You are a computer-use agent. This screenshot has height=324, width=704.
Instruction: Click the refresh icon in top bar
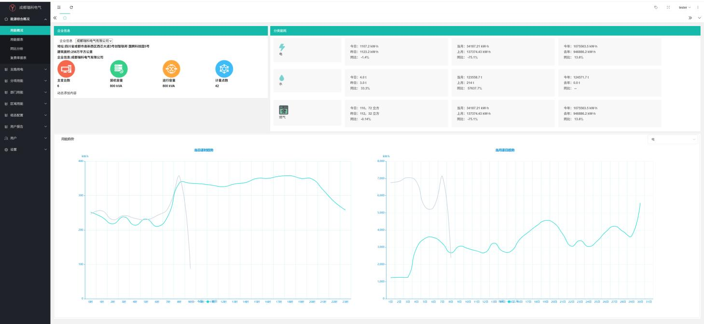point(71,7)
